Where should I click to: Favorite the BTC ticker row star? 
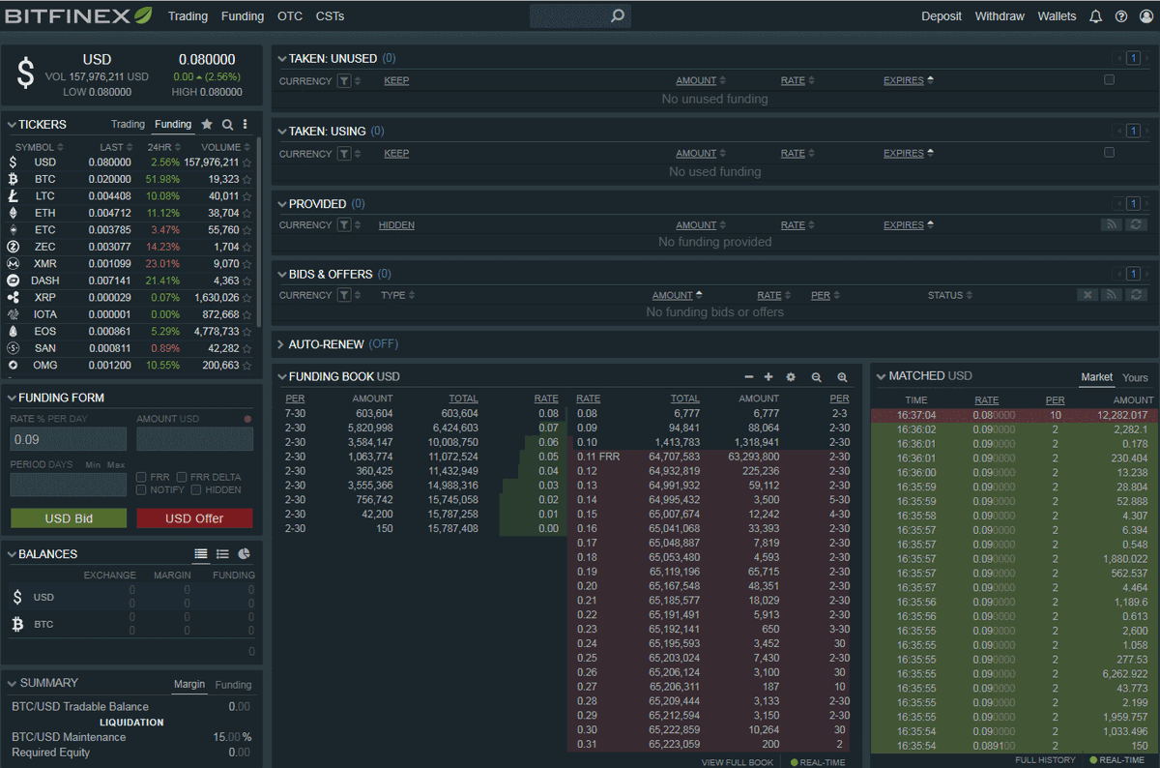pos(247,180)
